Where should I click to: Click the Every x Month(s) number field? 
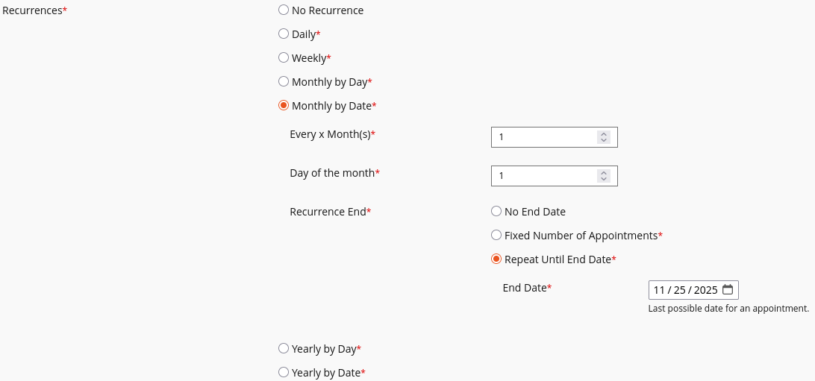click(x=545, y=137)
